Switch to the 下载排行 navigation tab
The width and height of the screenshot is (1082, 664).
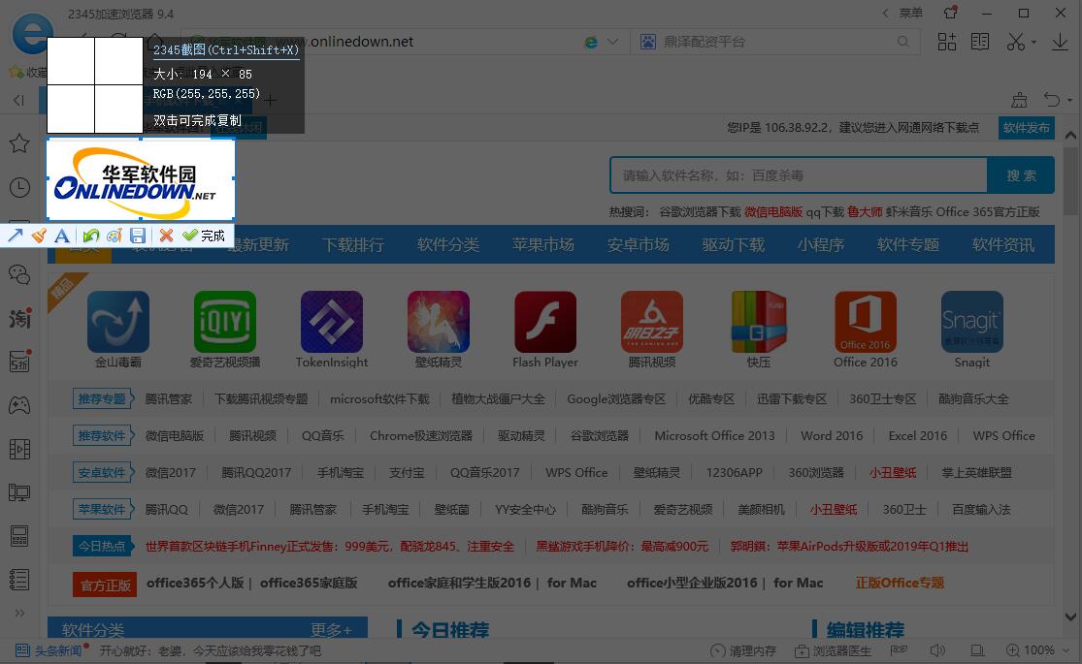352,244
